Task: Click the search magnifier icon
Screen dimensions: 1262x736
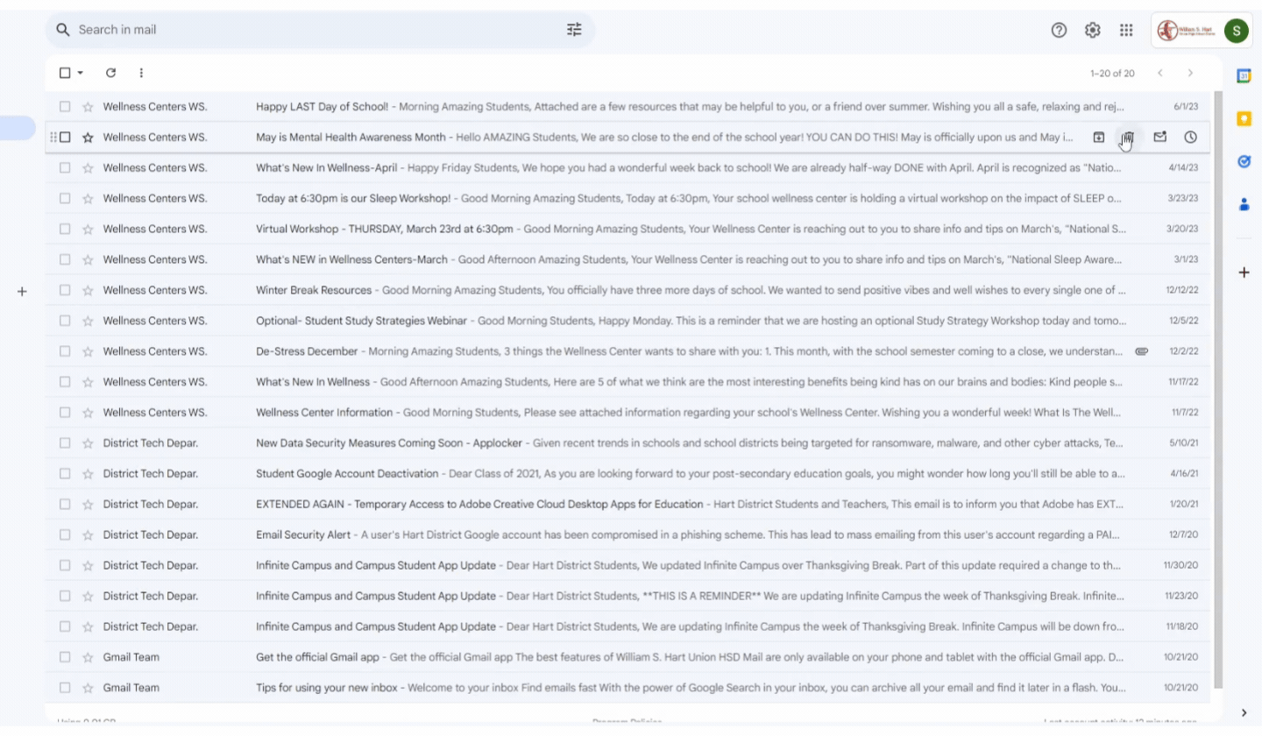Action: click(x=62, y=30)
